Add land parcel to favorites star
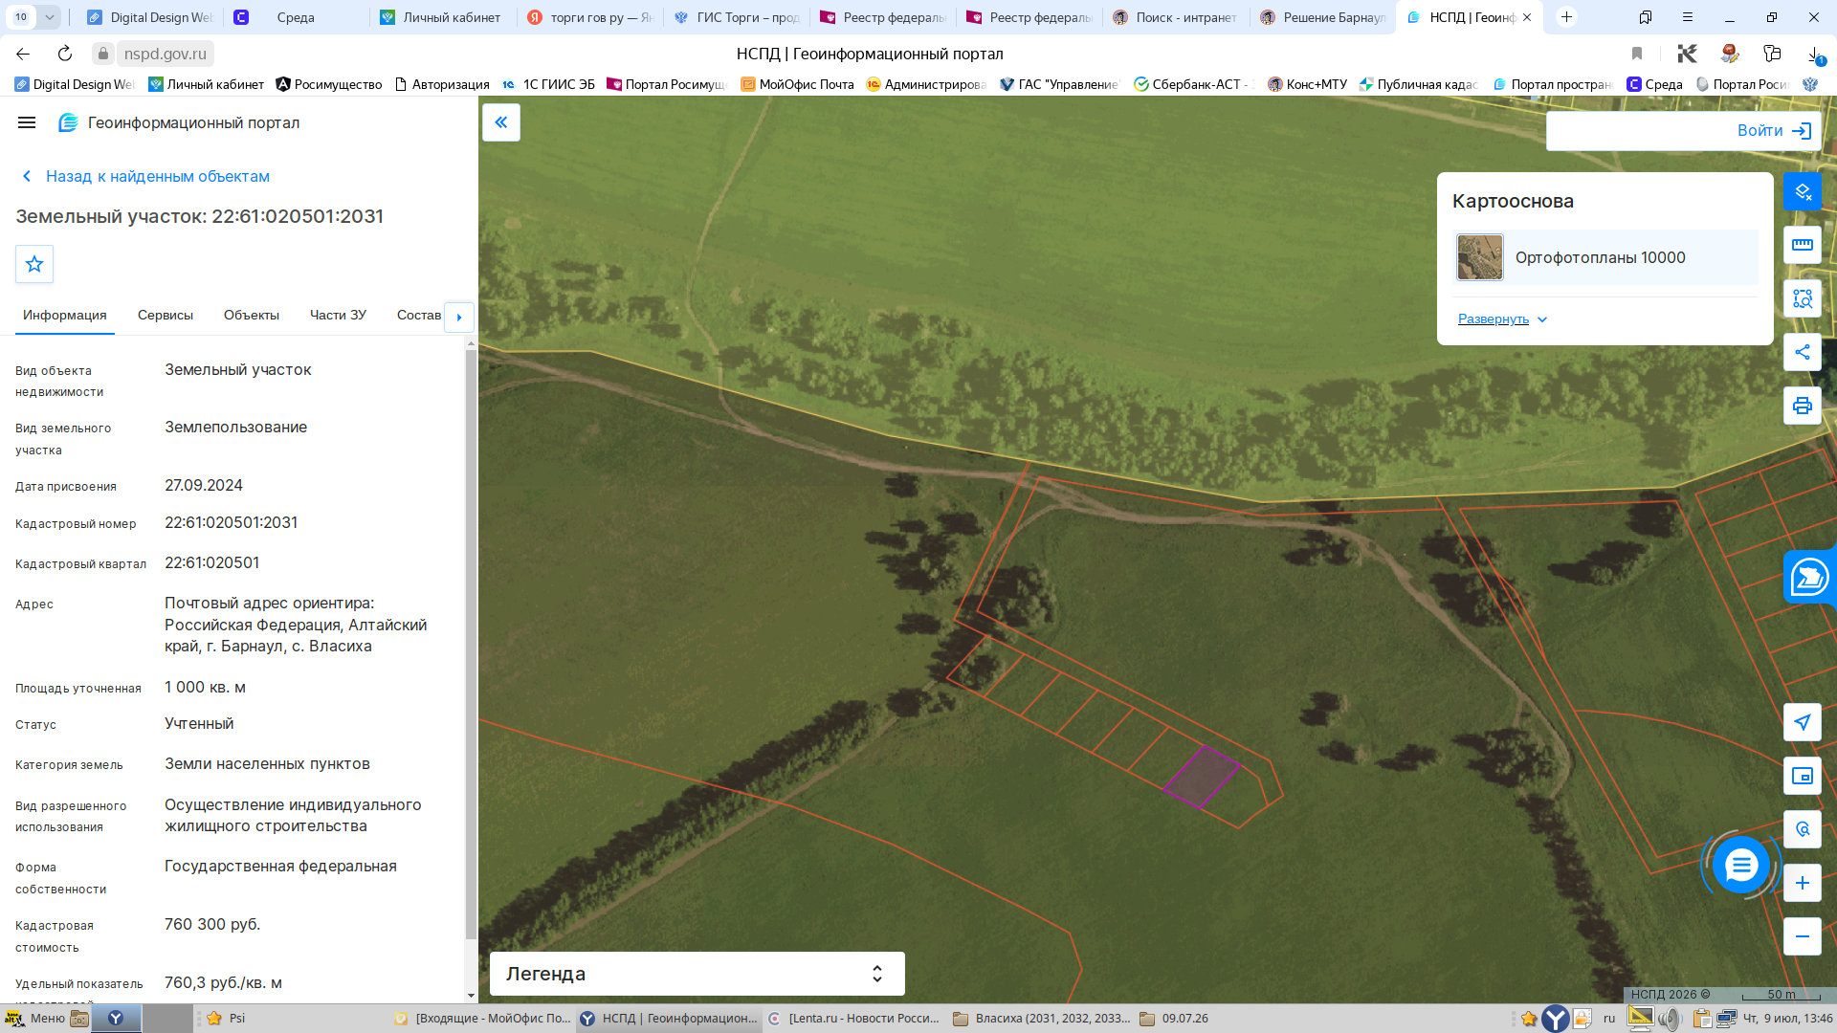Image resolution: width=1837 pixels, height=1033 pixels. [34, 264]
